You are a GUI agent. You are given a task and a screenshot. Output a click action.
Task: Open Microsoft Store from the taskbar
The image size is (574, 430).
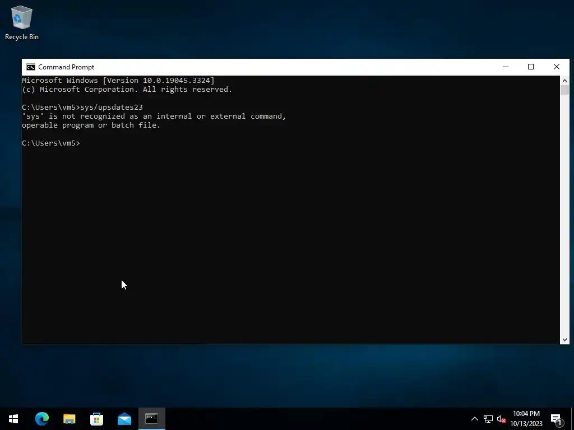96,419
